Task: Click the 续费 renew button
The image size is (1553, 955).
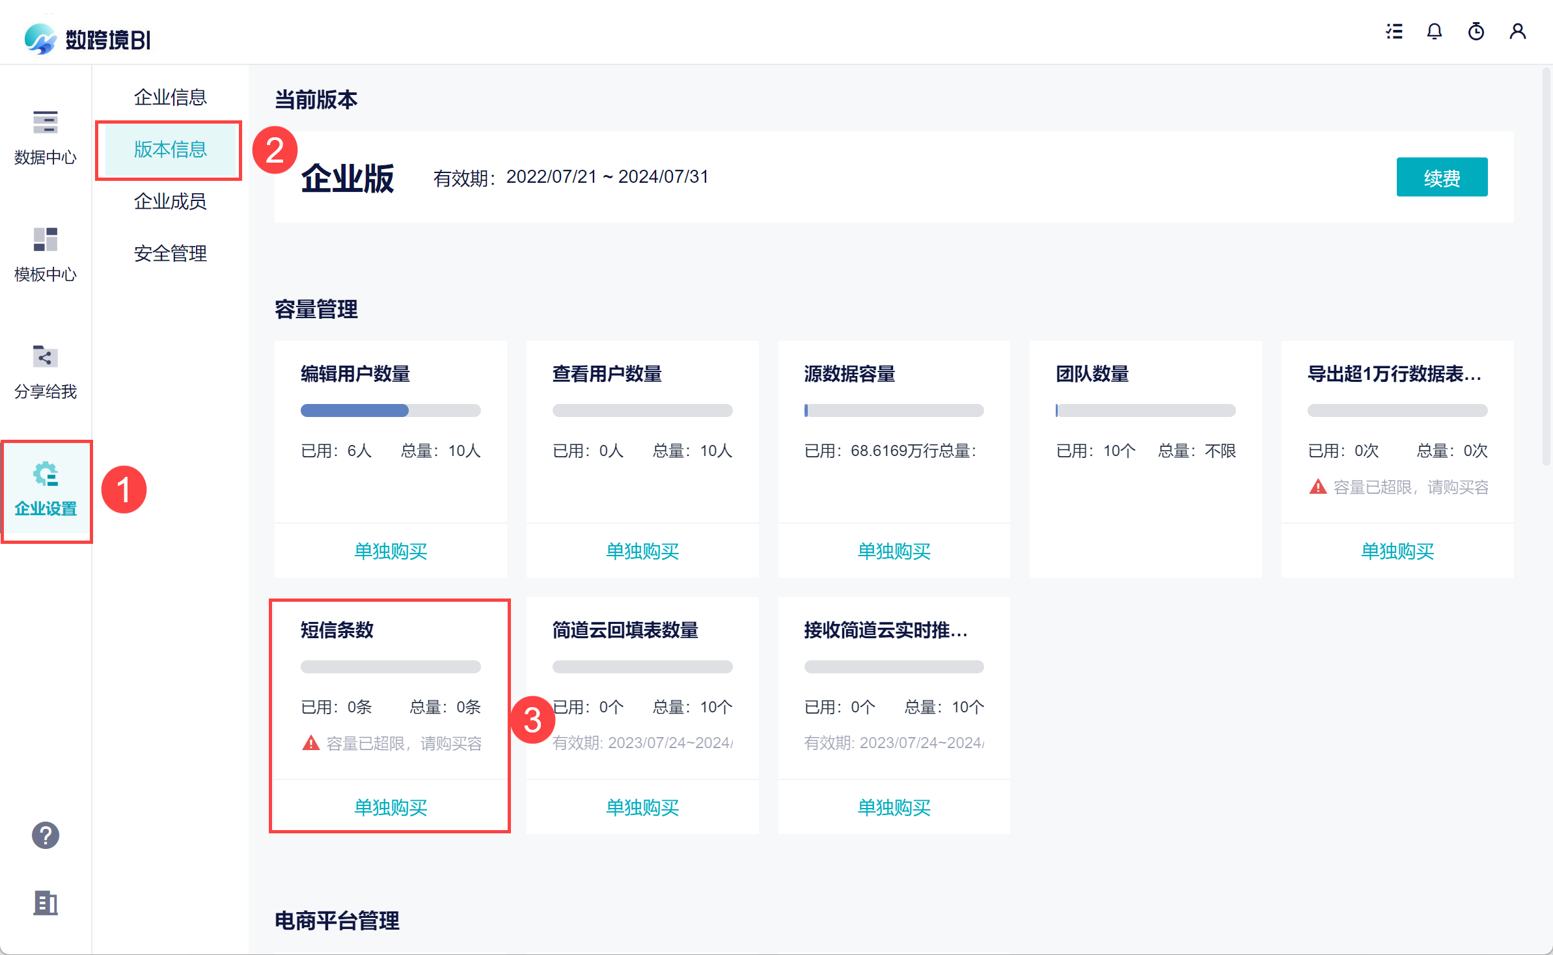Action: click(x=1441, y=177)
